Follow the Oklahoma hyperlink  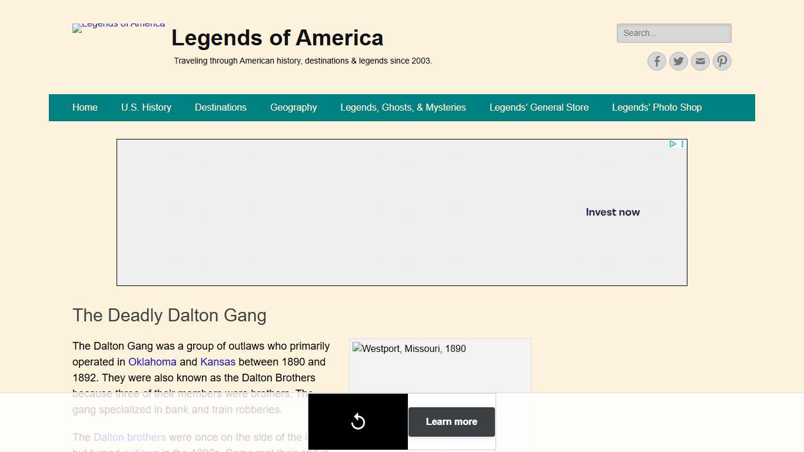(152, 362)
